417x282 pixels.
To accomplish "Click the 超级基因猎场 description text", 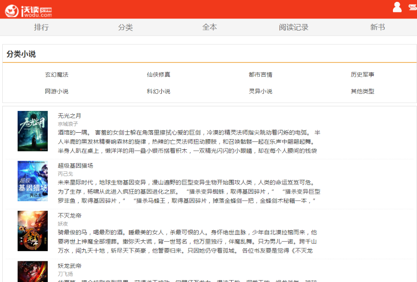I will click(x=189, y=191).
